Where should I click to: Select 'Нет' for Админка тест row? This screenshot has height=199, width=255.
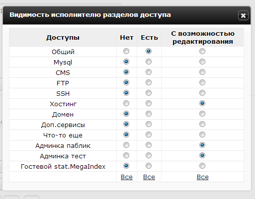[126, 155]
